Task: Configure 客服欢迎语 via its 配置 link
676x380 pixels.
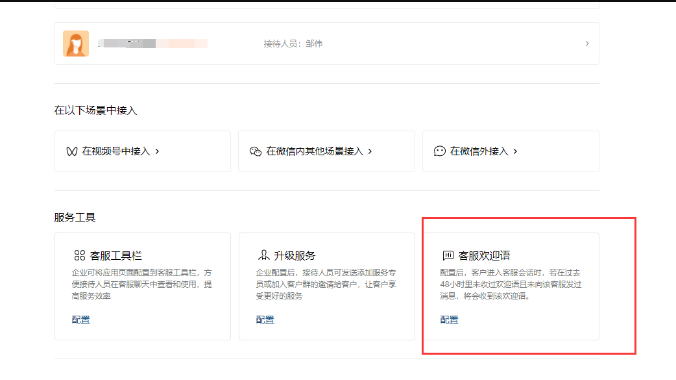Action: [450, 320]
